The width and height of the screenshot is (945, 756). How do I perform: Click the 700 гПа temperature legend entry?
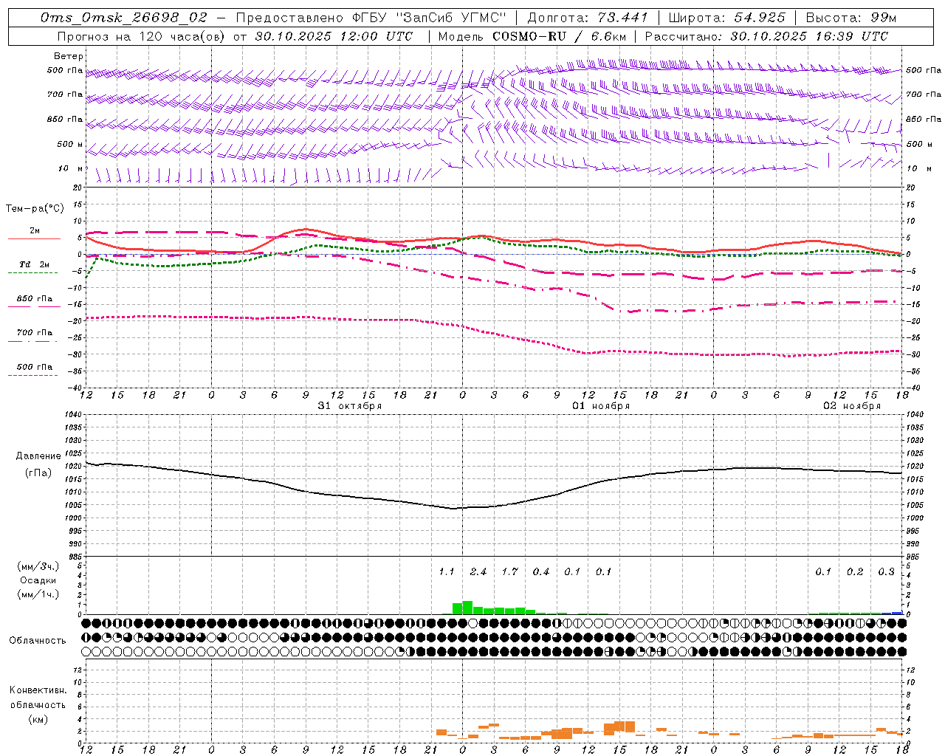tap(35, 332)
